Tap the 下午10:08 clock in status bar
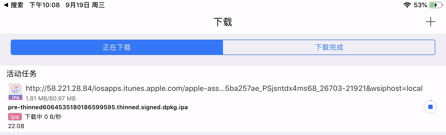This screenshot has width=446, height=135. click(44, 5)
